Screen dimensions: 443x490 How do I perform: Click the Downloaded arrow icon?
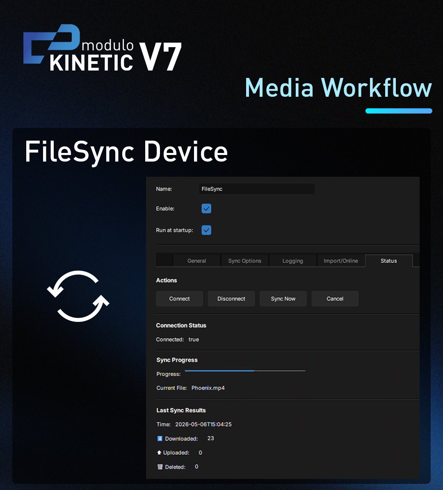pyautogui.click(x=160, y=438)
